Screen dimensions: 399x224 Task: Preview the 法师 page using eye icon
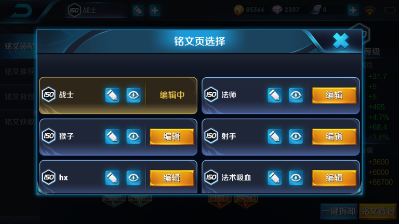(296, 95)
